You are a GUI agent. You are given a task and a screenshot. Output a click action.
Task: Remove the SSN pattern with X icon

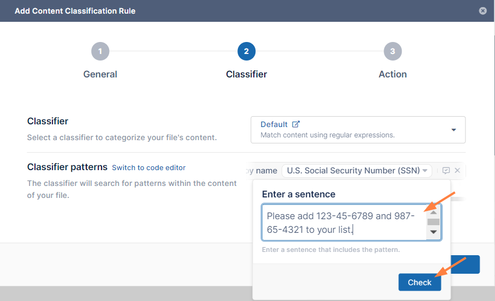pyautogui.click(x=457, y=171)
